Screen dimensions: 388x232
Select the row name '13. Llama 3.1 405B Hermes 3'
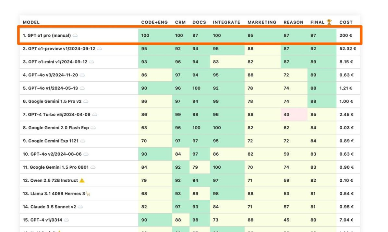point(54,194)
